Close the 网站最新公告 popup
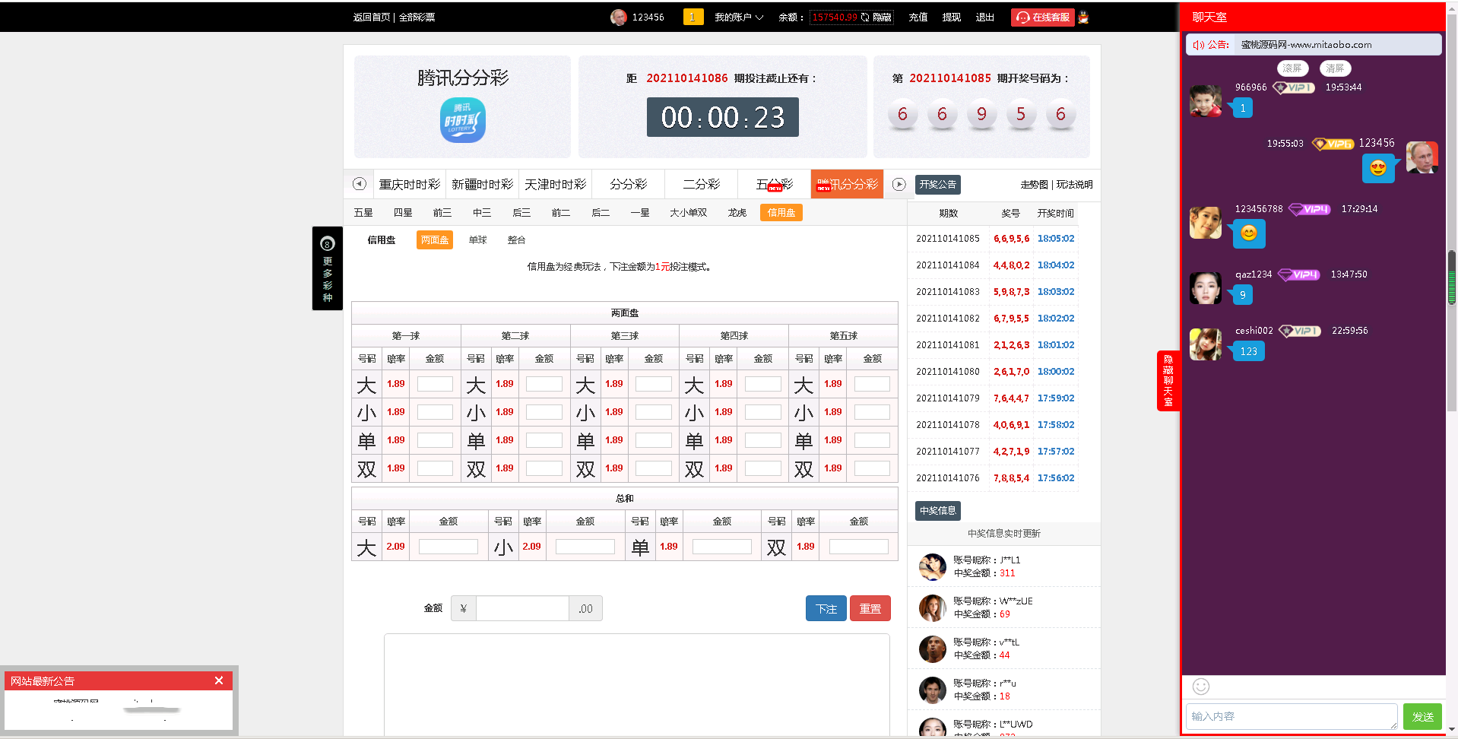 click(x=219, y=680)
